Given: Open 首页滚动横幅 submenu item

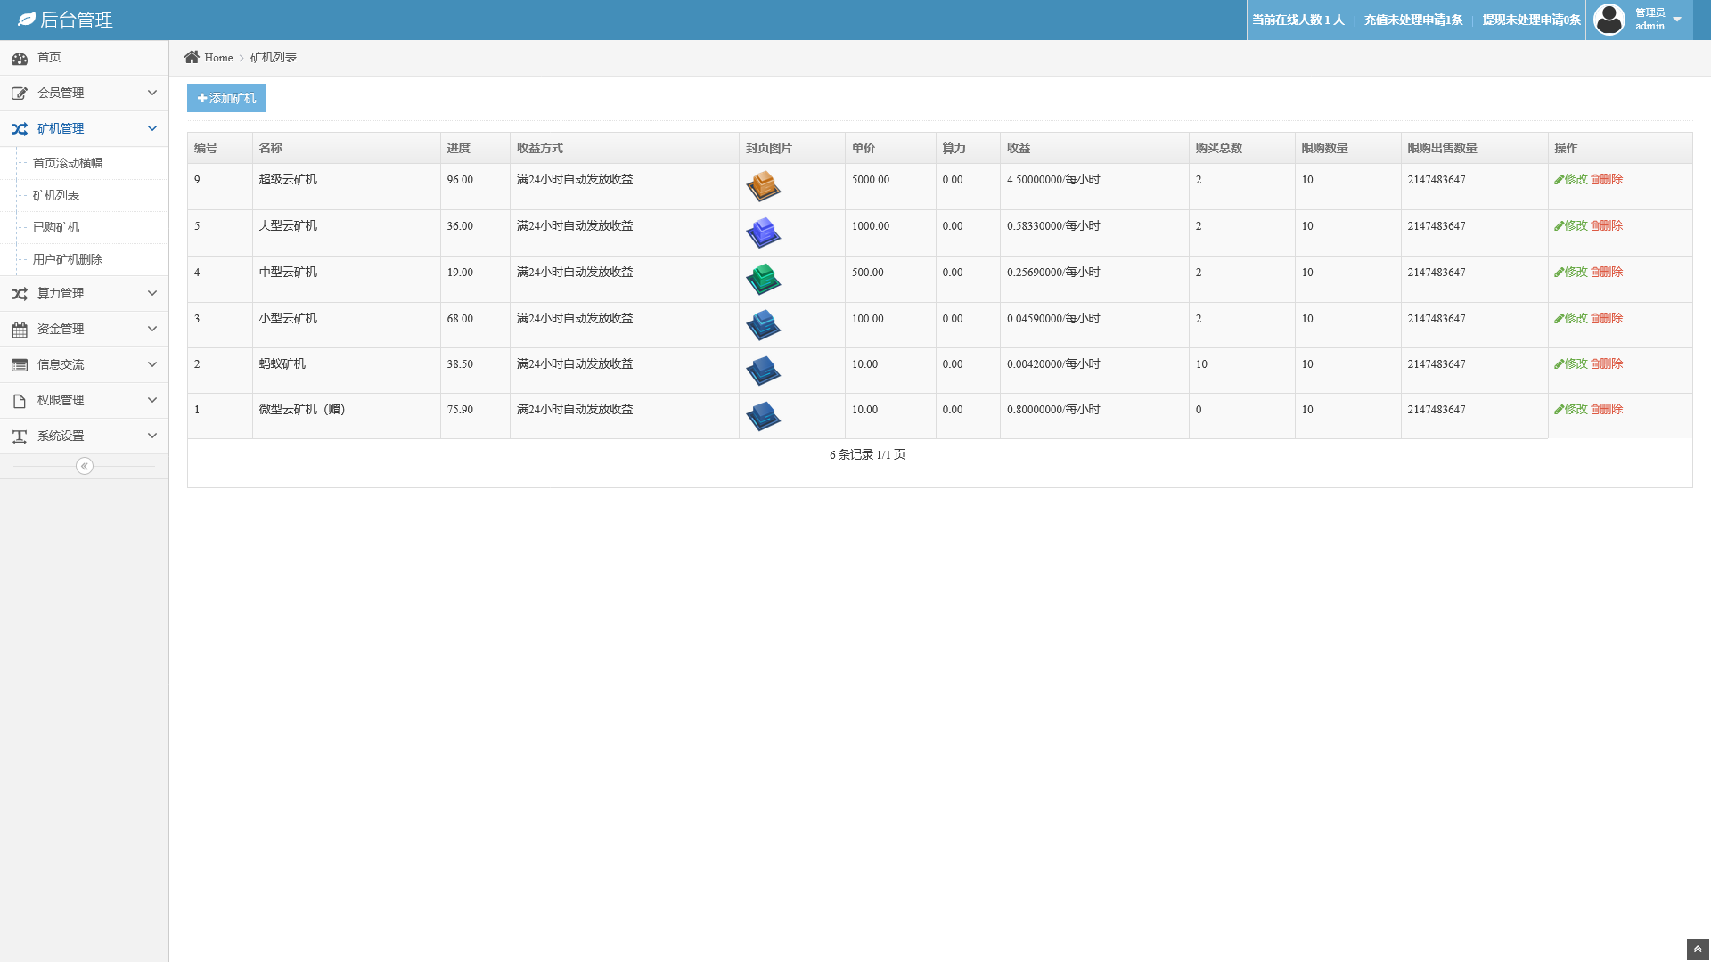Looking at the screenshot, I should coord(68,163).
